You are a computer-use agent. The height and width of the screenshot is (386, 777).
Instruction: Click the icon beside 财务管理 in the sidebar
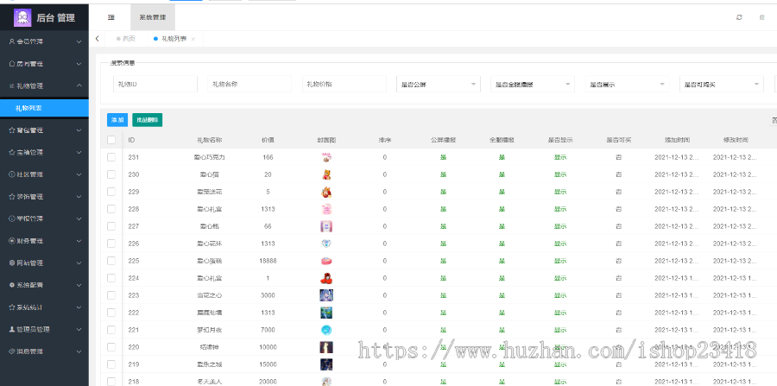click(x=12, y=241)
